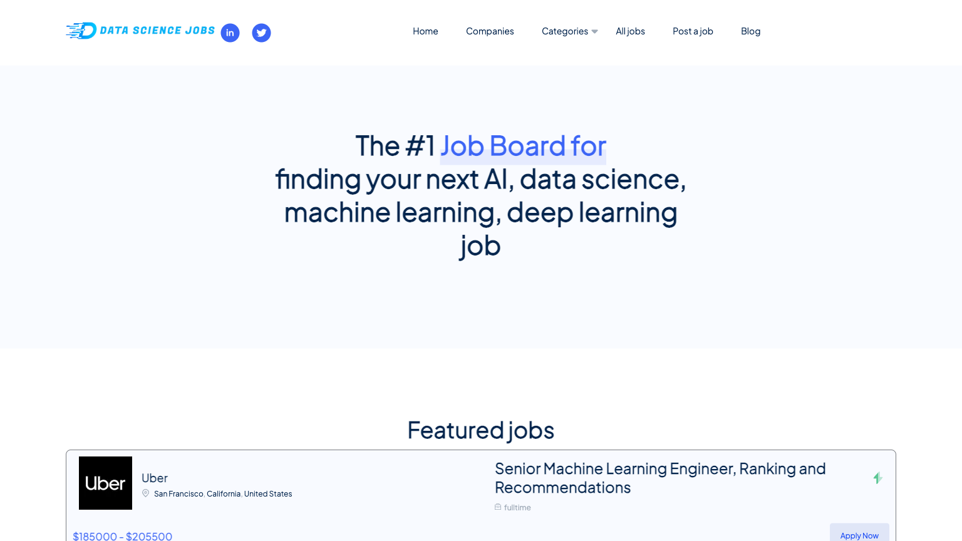Click the location pin icon under Uber
The height and width of the screenshot is (541, 962).
pyautogui.click(x=146, y=493)
